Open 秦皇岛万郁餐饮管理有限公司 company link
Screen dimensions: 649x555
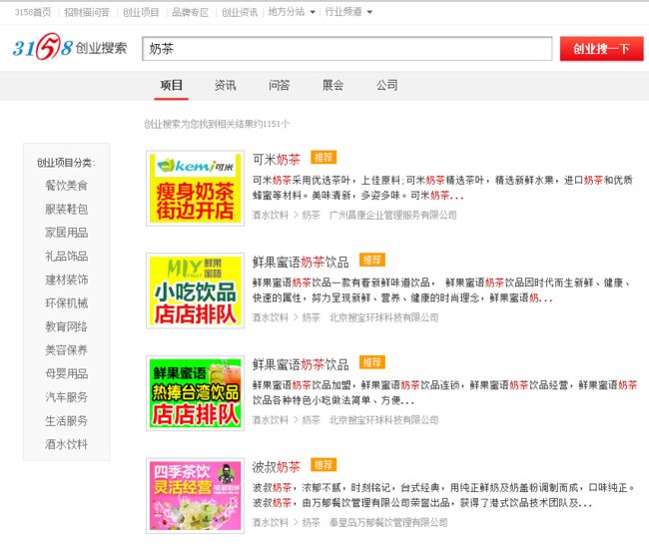(388, 523)
